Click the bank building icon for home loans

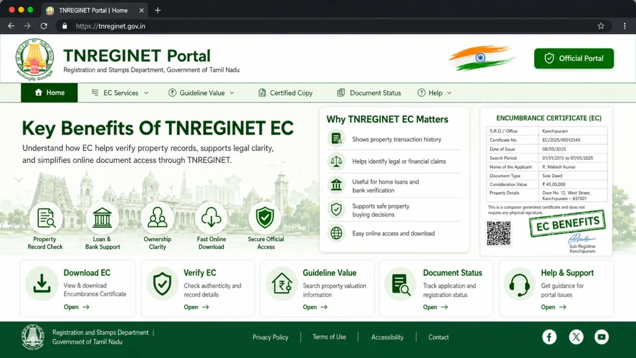pos(336,185)
